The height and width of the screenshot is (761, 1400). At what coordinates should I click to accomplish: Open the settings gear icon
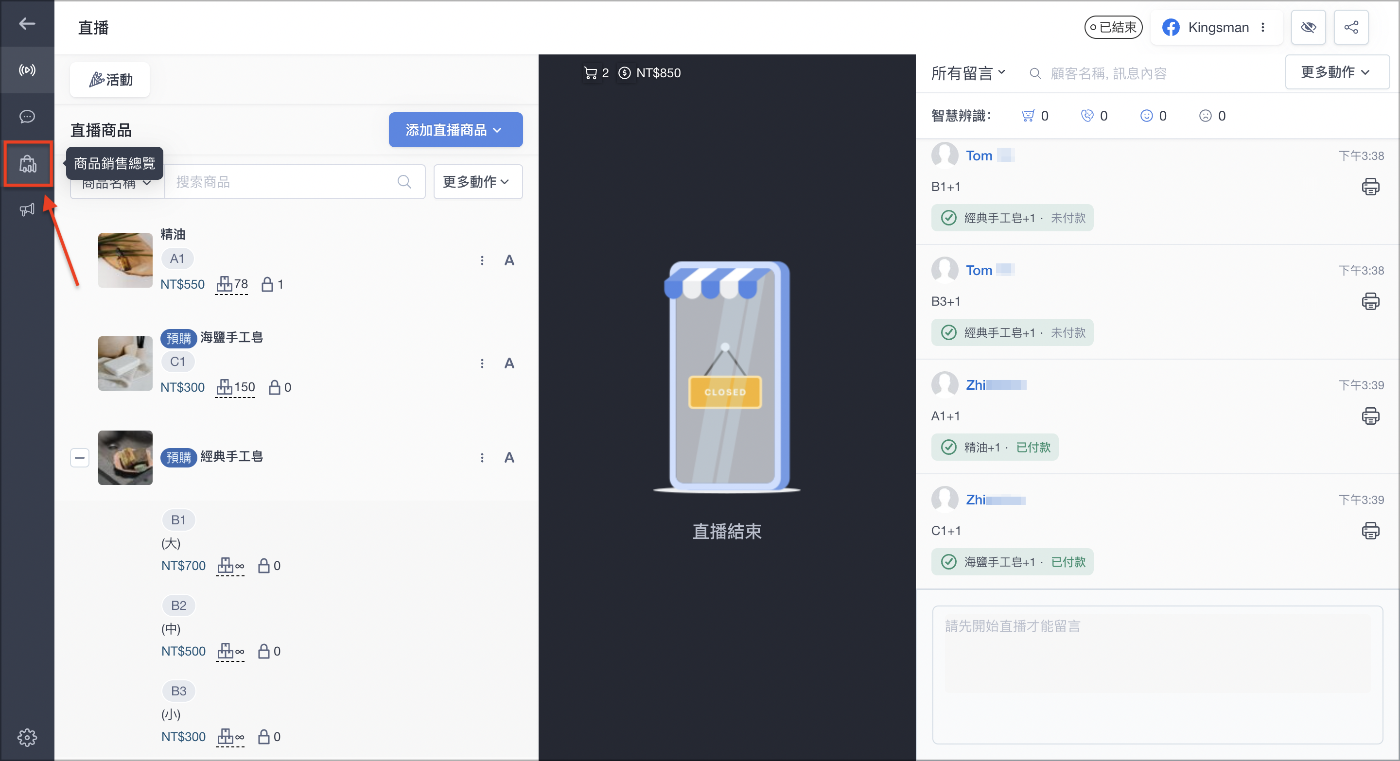click(x=27, y=737)
